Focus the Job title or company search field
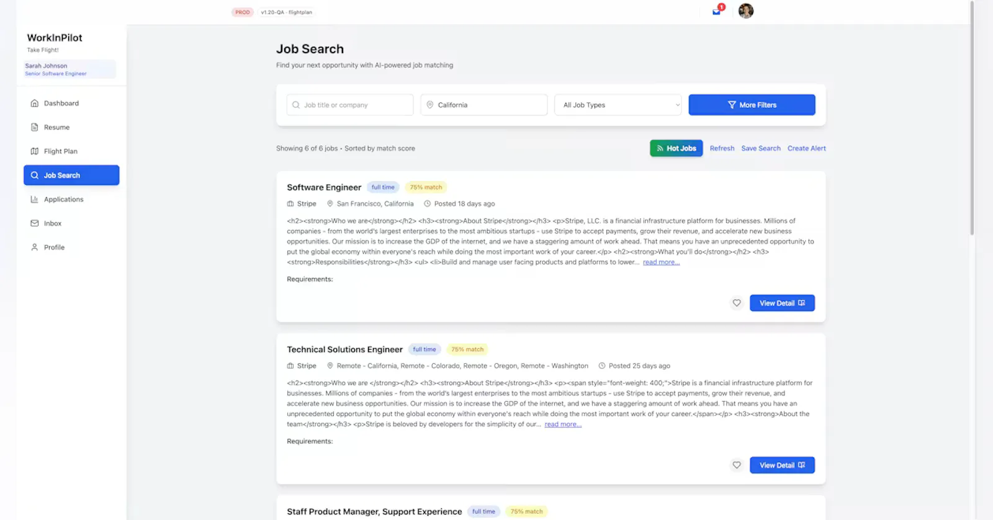Screen dimensions: 993x520 (350, 105)
